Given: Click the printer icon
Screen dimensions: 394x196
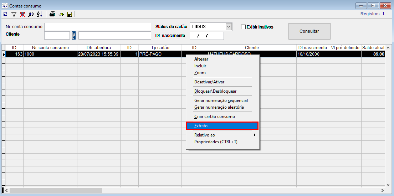Looking at the screenshot, I should [x=52, y=14].
